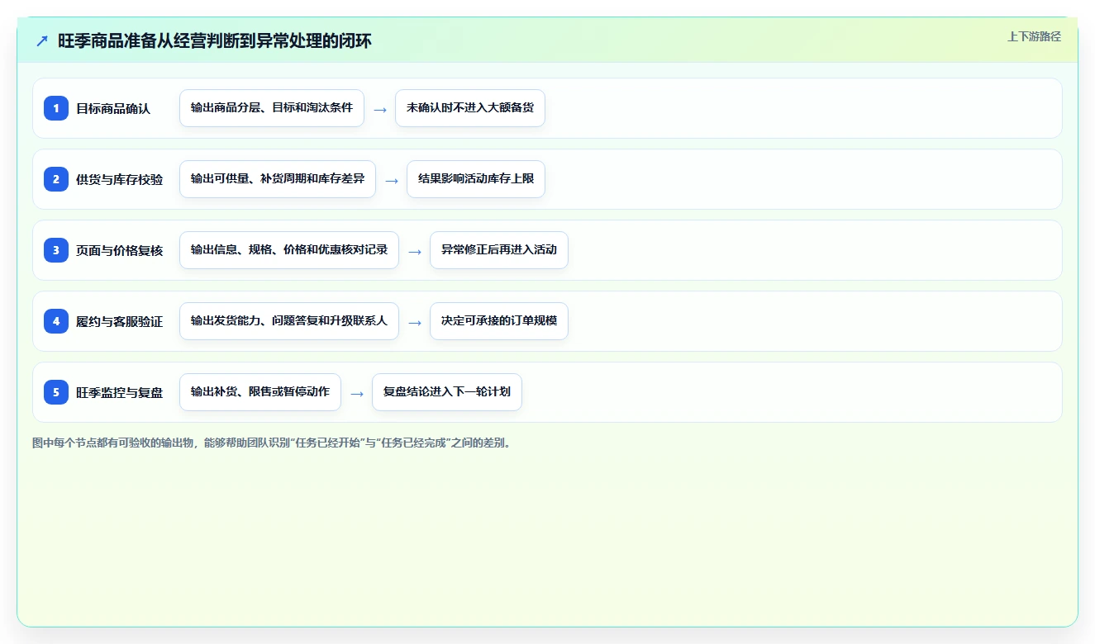1095x644 pixels.
Task: Click the 复盘结论进入下一轮计划 box
Action: (x=447, y=392)
